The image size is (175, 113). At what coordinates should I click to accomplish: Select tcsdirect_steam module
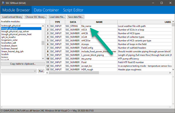point(21,46)
